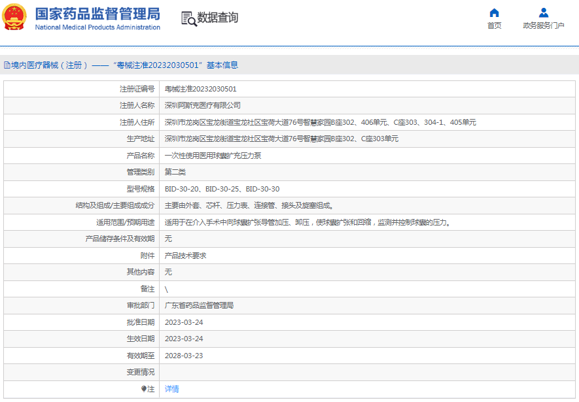Click the 批准日期 label cell
Image resolution: width=579 pixels, height=402 pixels.
click(x=82, y=322)
